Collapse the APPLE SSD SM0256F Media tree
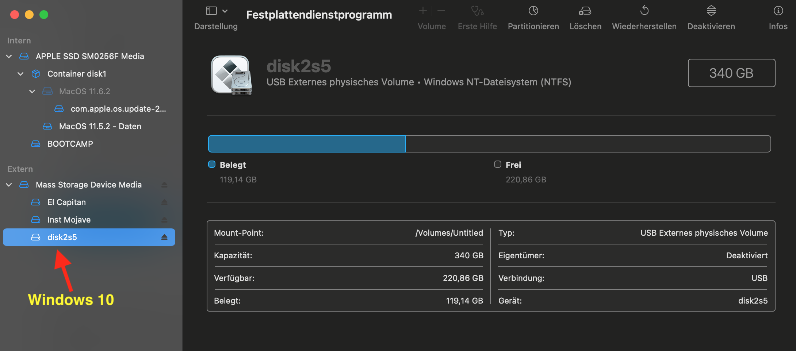 9,56
